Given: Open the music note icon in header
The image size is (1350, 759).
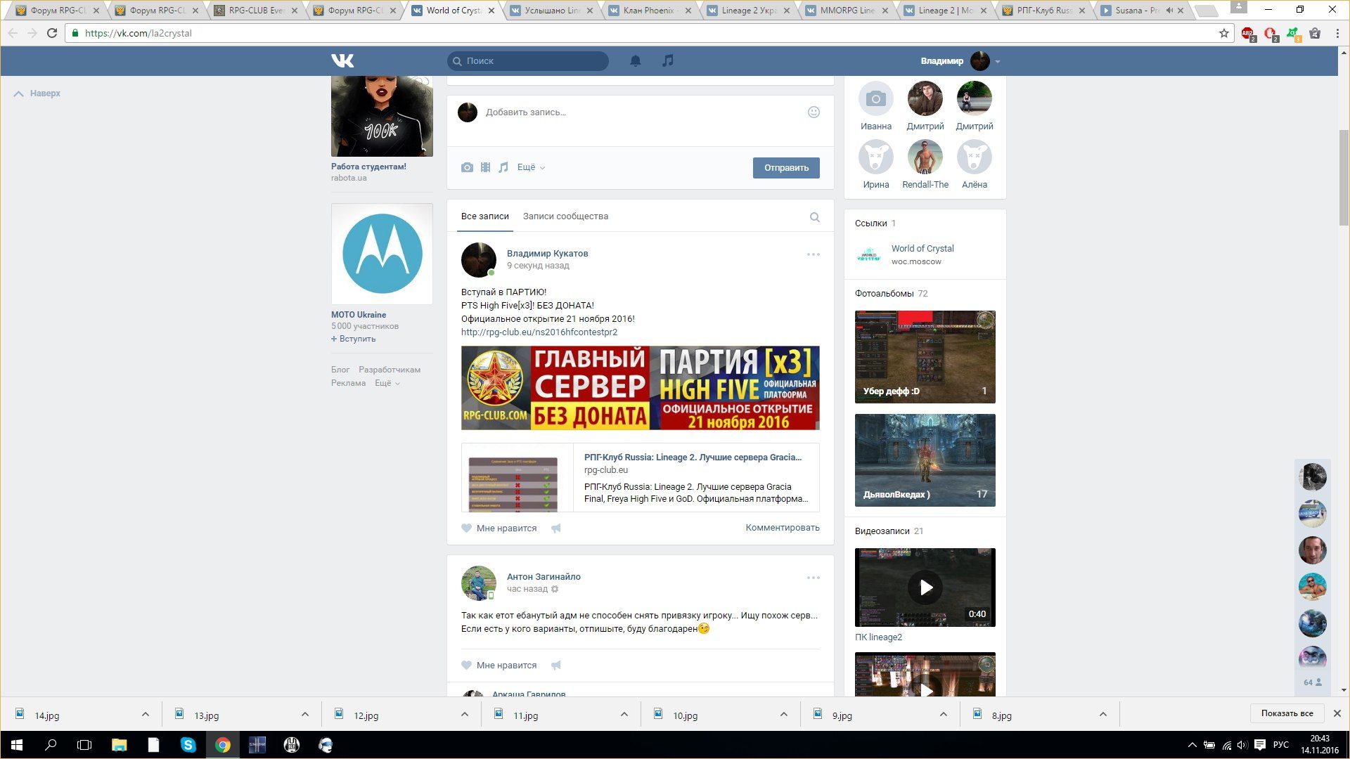Looking at the screenshot, I should click(667, 61).
